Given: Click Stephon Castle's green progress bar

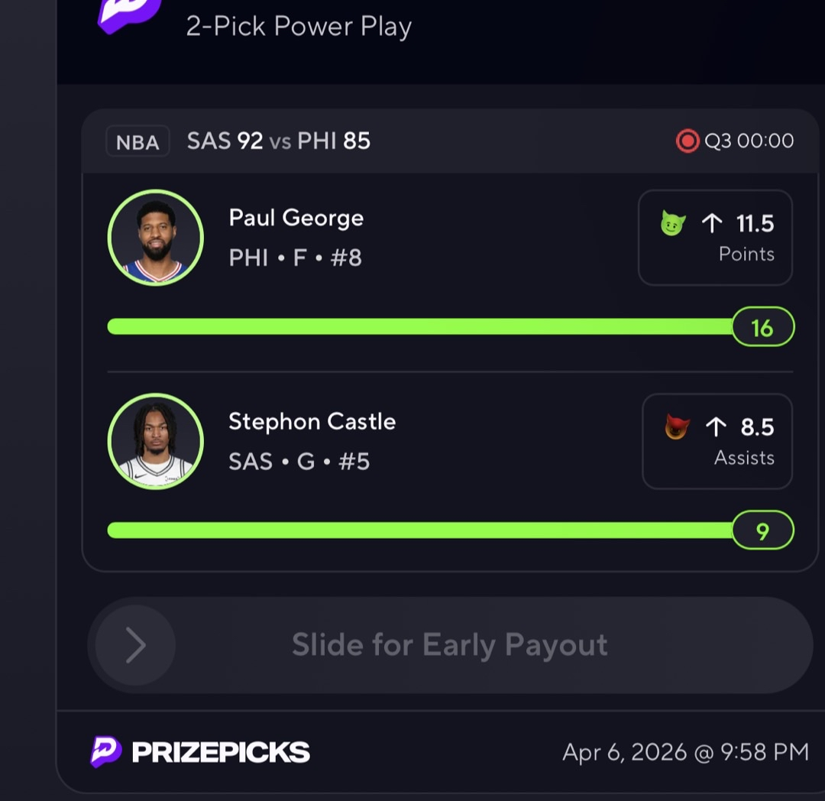Looking at the screenshot, I should [x=420, y=530].
